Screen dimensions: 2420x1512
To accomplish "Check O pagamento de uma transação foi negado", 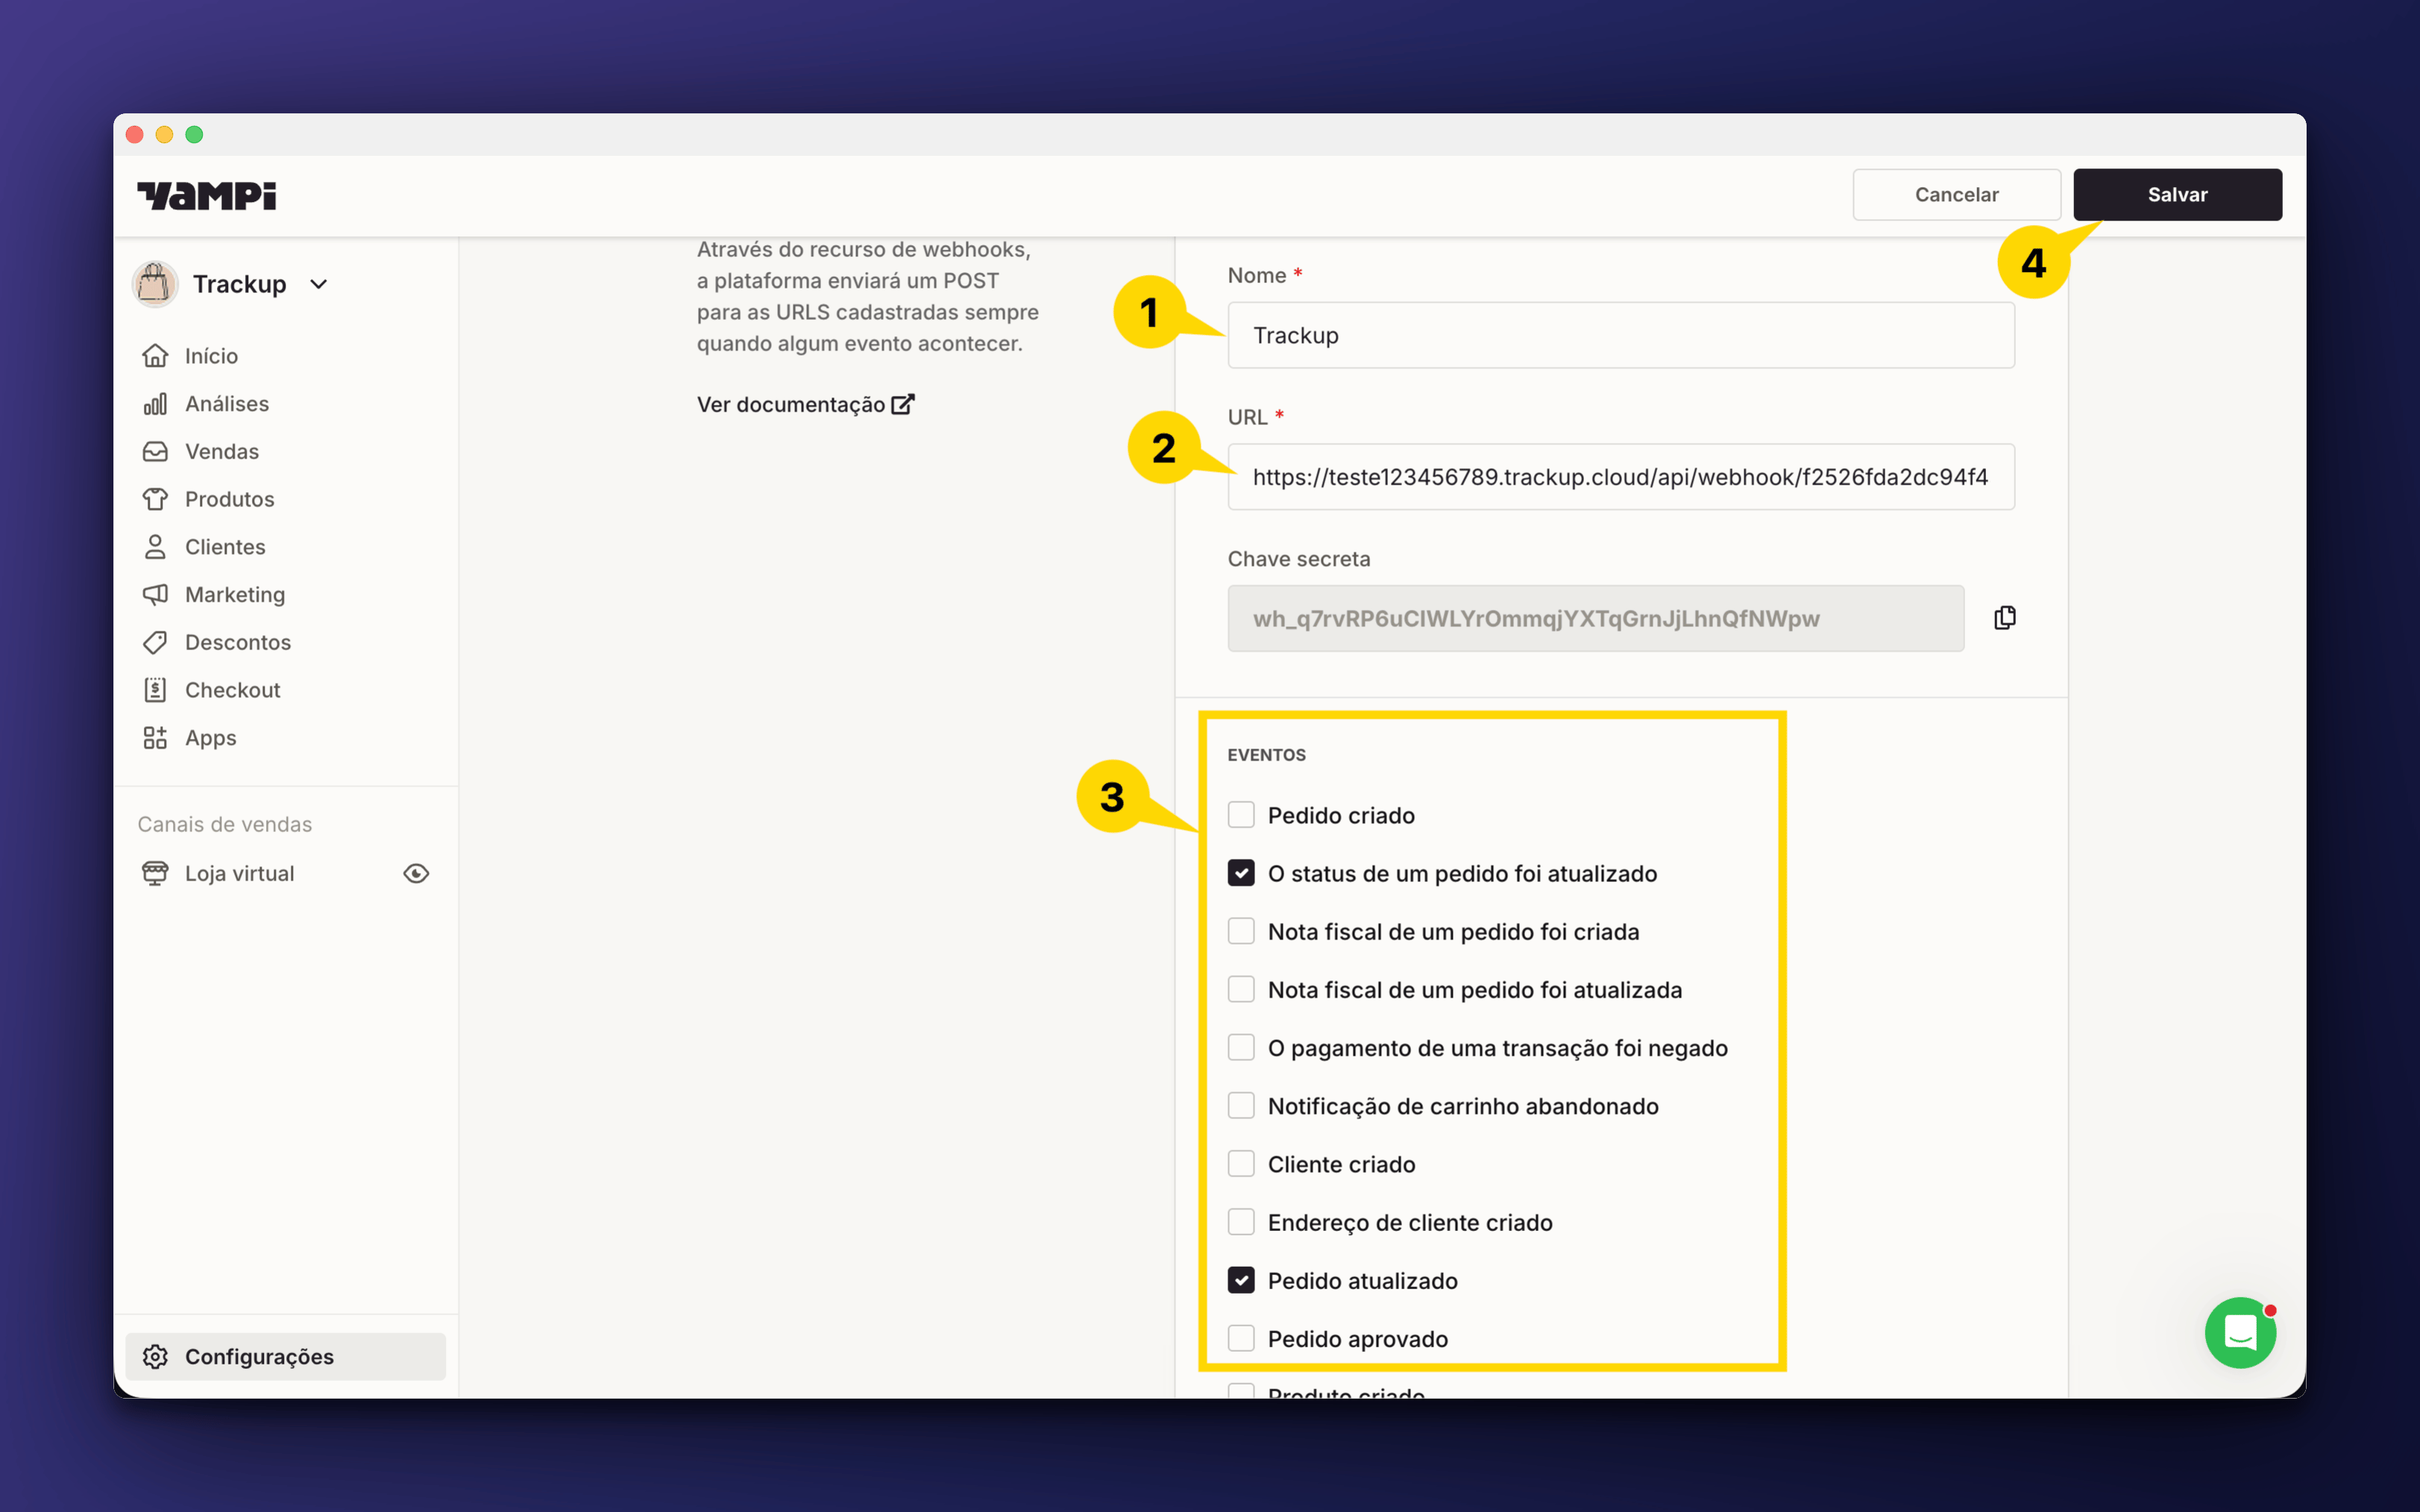I will coord(1241,1048).
